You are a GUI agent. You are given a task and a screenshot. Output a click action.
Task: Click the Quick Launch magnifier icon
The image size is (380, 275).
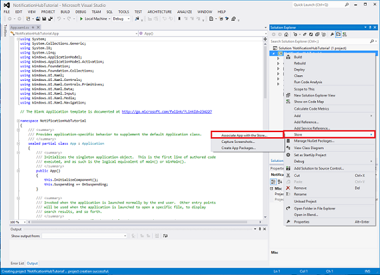tap(347, 4)
